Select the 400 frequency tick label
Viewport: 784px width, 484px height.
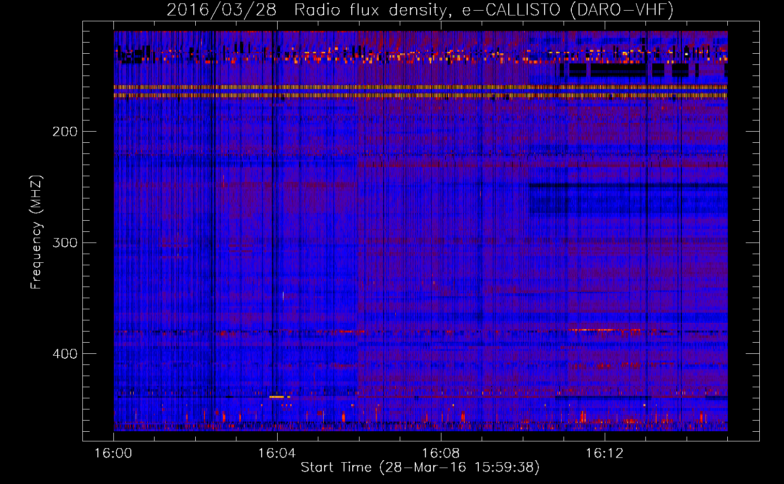tap(65, 354)
